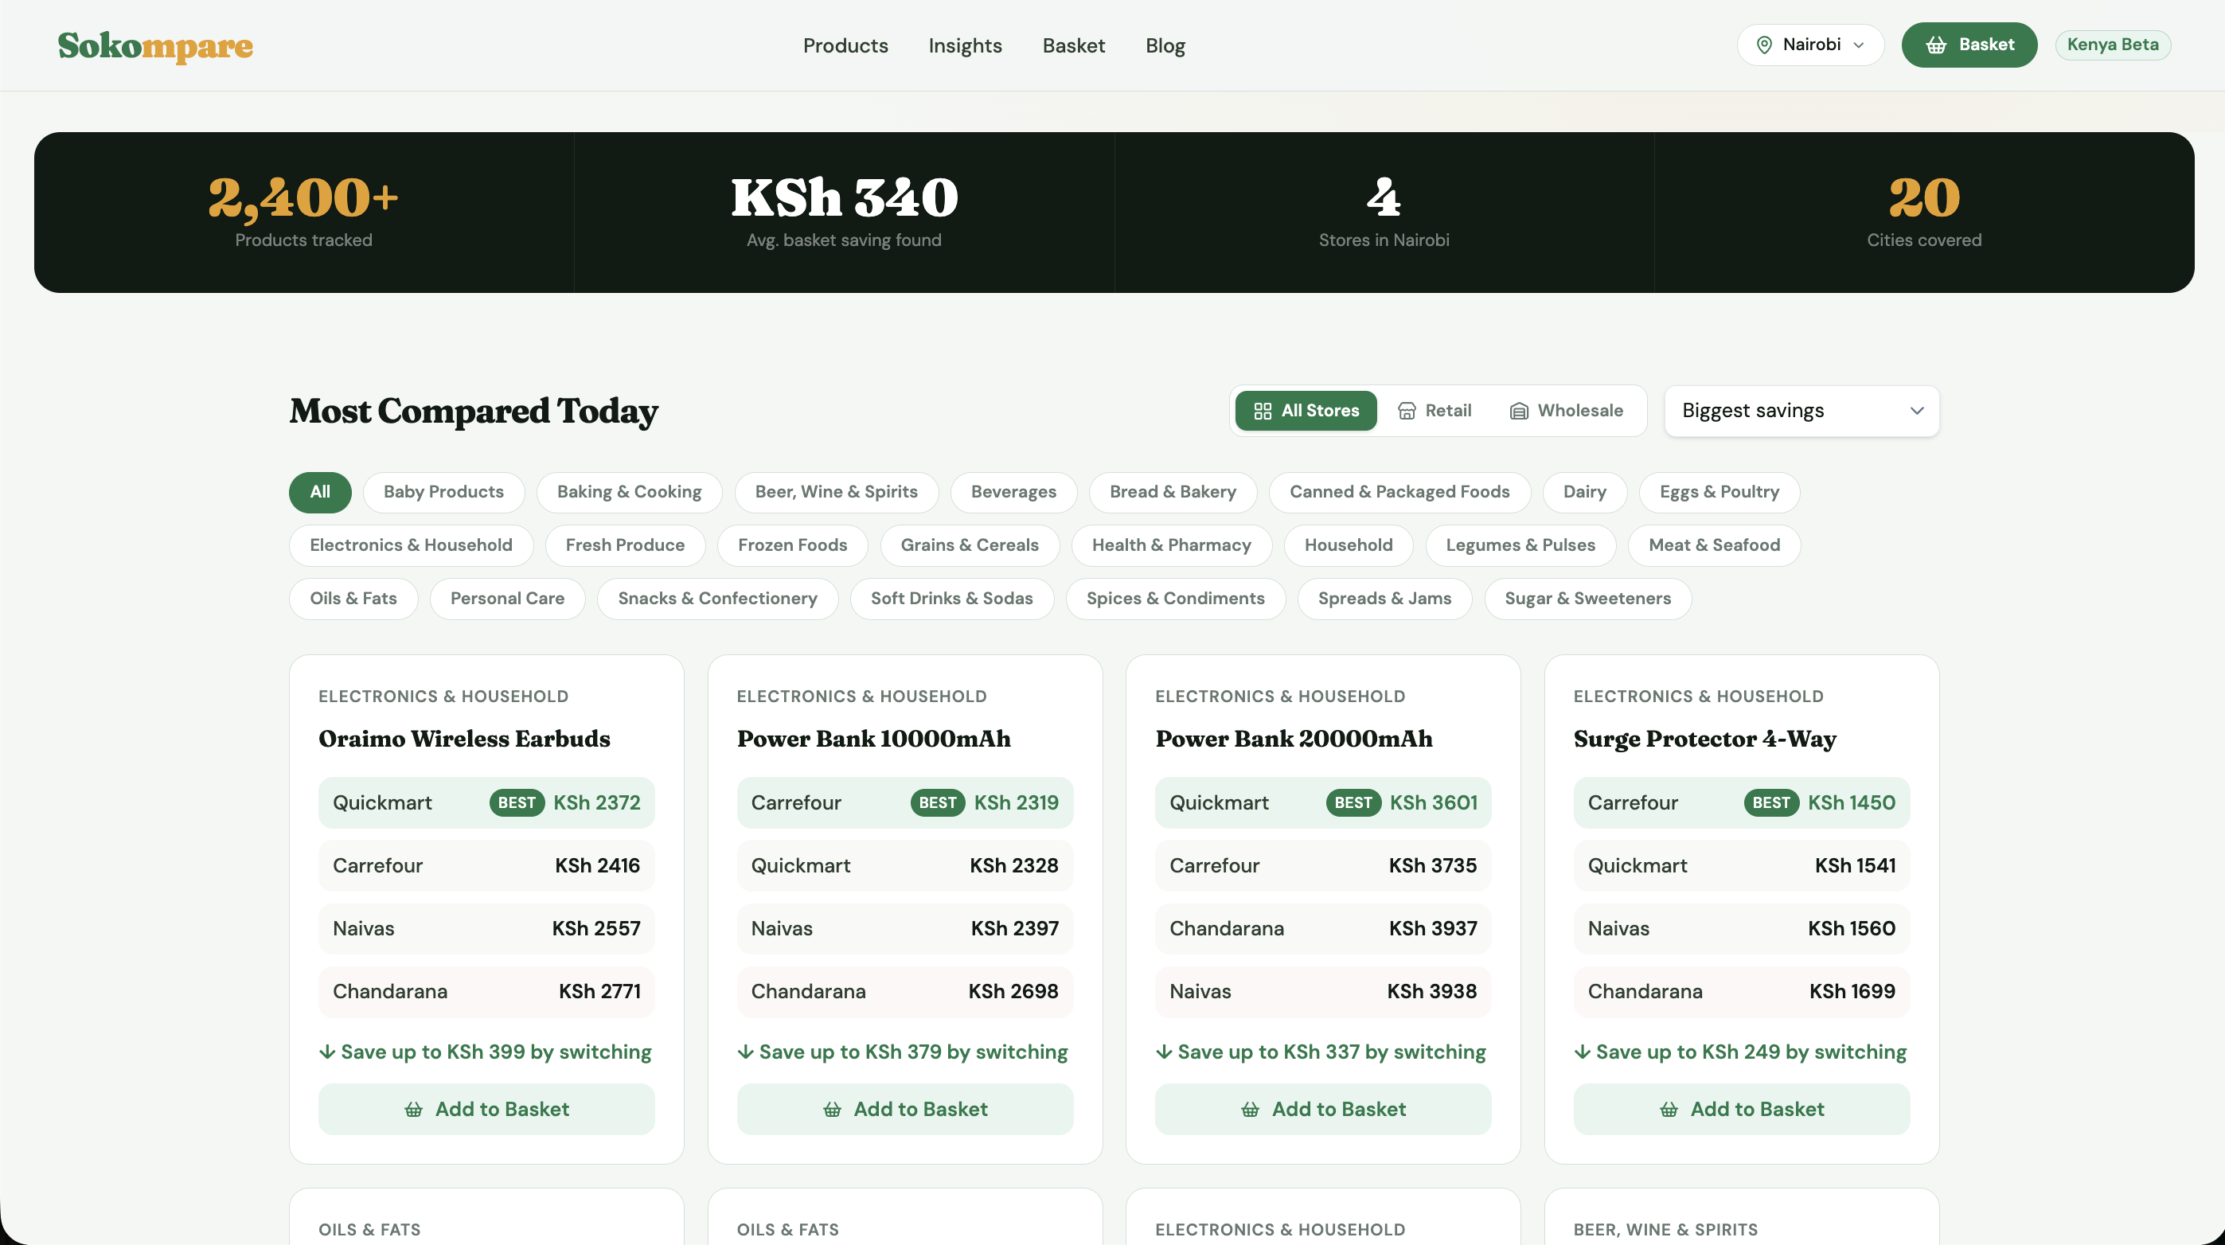Filter by Spreads & Jams category
This screenshot has width=2225, height=1245.
tap(1384, 599)
